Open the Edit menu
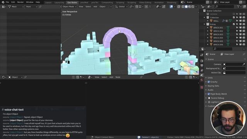 pyautogui.click(x=13, y=2)
